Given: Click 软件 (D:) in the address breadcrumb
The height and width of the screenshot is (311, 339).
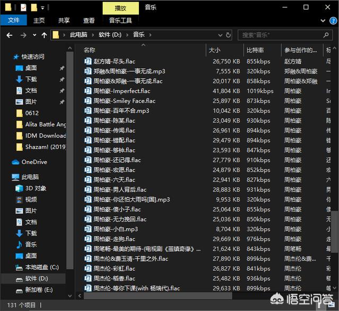Looking at the screenshot, I should [x=110, y=35].
